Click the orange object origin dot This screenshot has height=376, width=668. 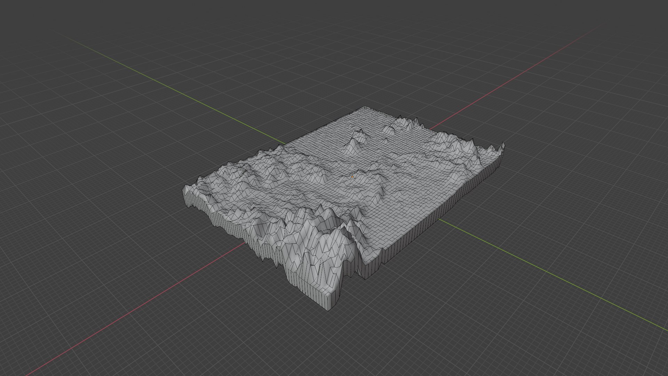tap(352, 177)
